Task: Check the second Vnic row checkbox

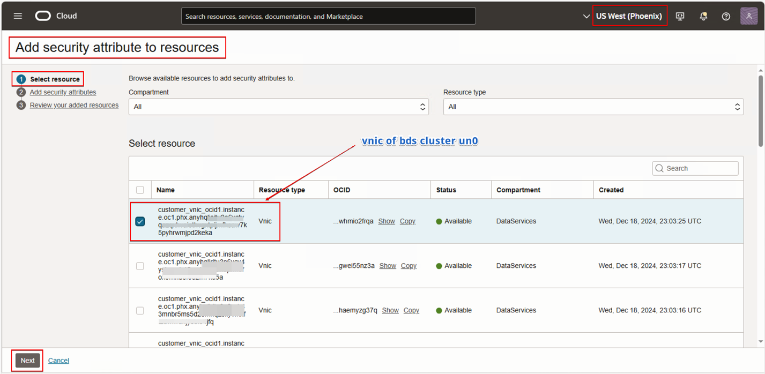Action: (x=140, y=266)
